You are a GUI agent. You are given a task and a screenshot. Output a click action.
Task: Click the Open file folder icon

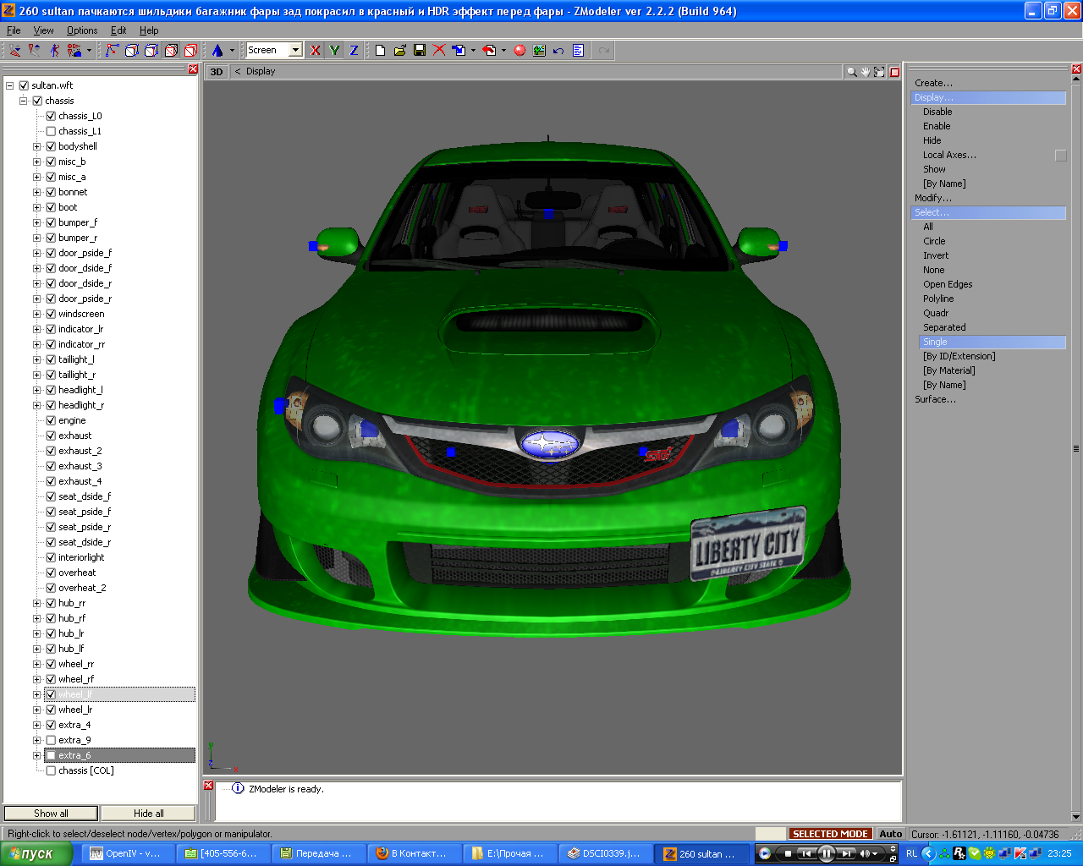click(400, 51)
